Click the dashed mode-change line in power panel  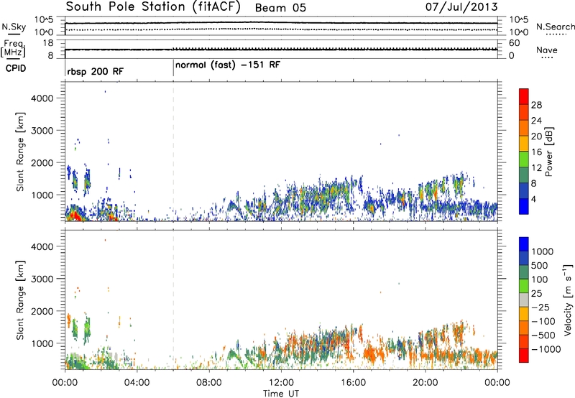(x=173, y=152)
